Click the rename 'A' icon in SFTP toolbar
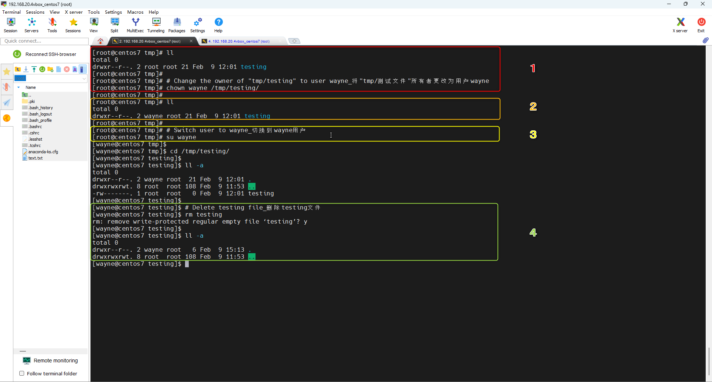This screenshot has width=712, height=382. tap(75, 69)
